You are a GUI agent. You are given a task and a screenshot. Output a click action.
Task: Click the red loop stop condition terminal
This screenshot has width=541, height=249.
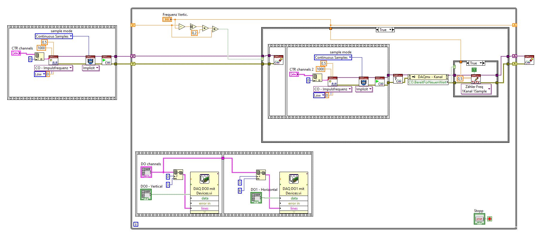click(490, 219)
